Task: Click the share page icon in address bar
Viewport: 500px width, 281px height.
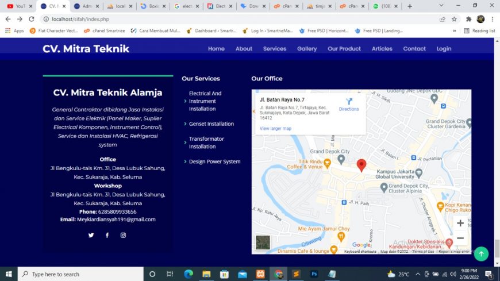Action: point(443,19)
